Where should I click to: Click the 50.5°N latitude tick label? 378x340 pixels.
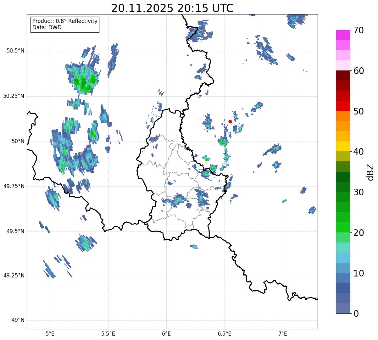coord(15,51)
